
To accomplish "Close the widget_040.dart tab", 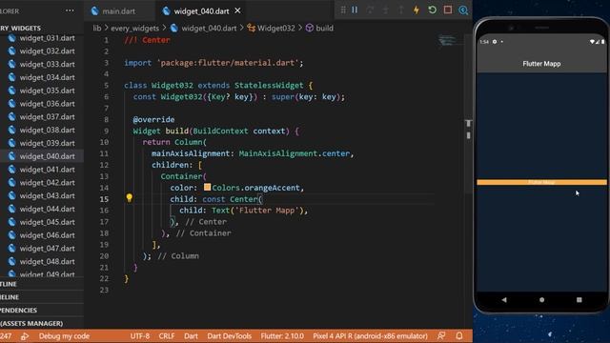I will click(237, 10).
